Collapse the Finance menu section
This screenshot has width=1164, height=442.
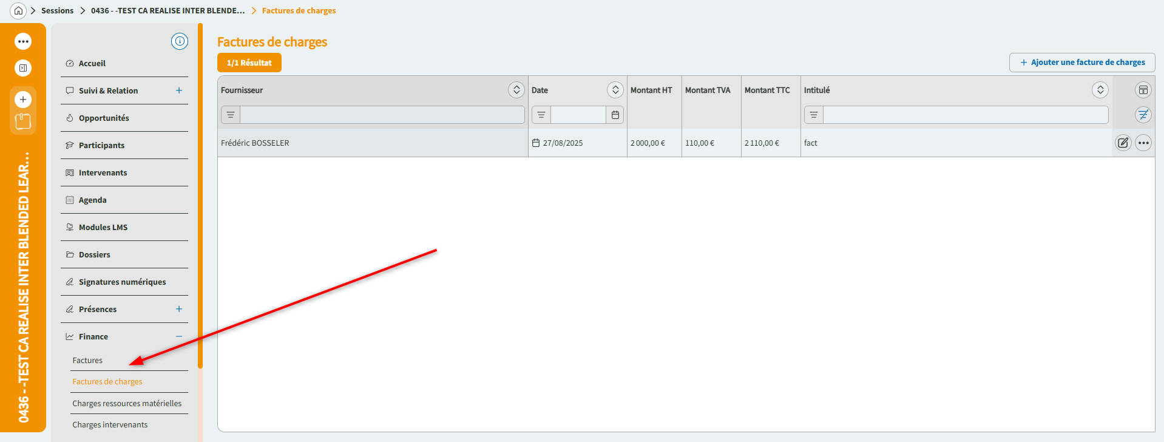click(179, 336)
